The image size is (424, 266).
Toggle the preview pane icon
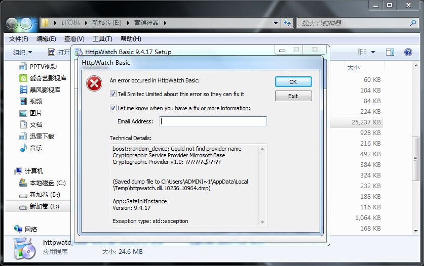pos(390,52)
